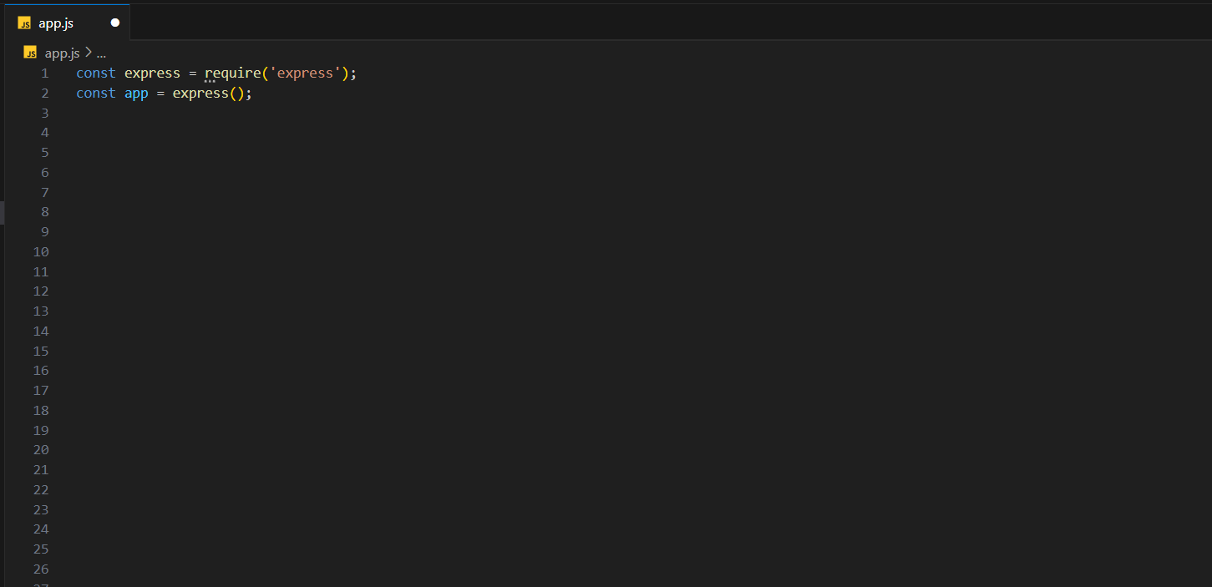Select the app.js entry in the breadcrumb

62,52
